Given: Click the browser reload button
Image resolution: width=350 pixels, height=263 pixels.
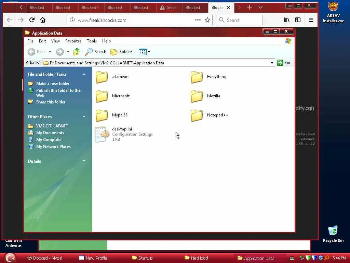Looking at the screenshot, I should pyautogui.click(x=32, y=20).
